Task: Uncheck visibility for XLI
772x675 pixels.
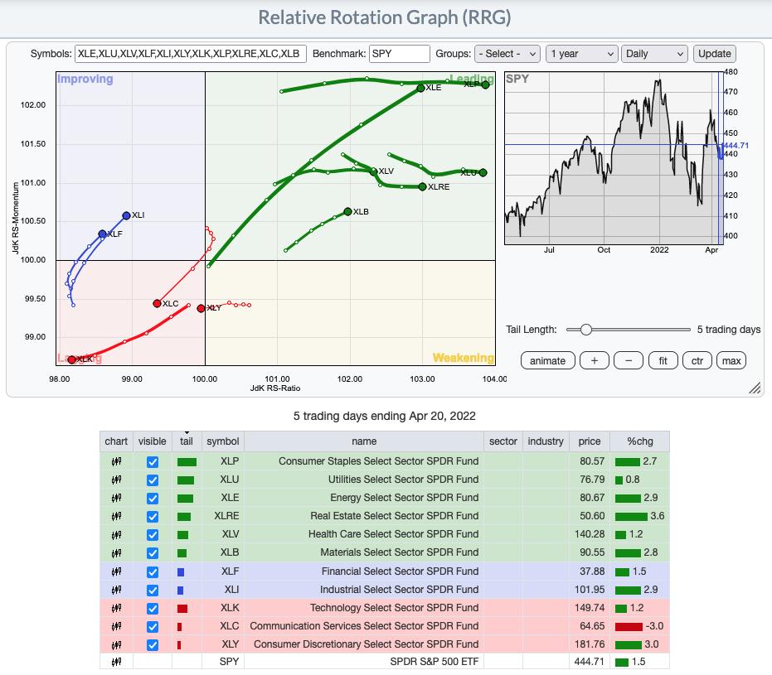Action: point(153,590)
